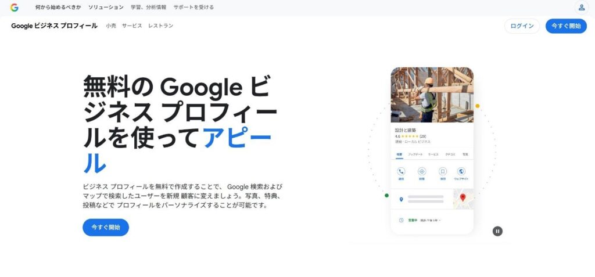The height and width of the screenshot is (277, 595).
Task: Select the 小売 navigation tab
Action: [x=111, y=26]
